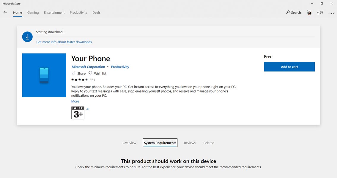Click the Your Phone app thumbnail

[44, 75]
